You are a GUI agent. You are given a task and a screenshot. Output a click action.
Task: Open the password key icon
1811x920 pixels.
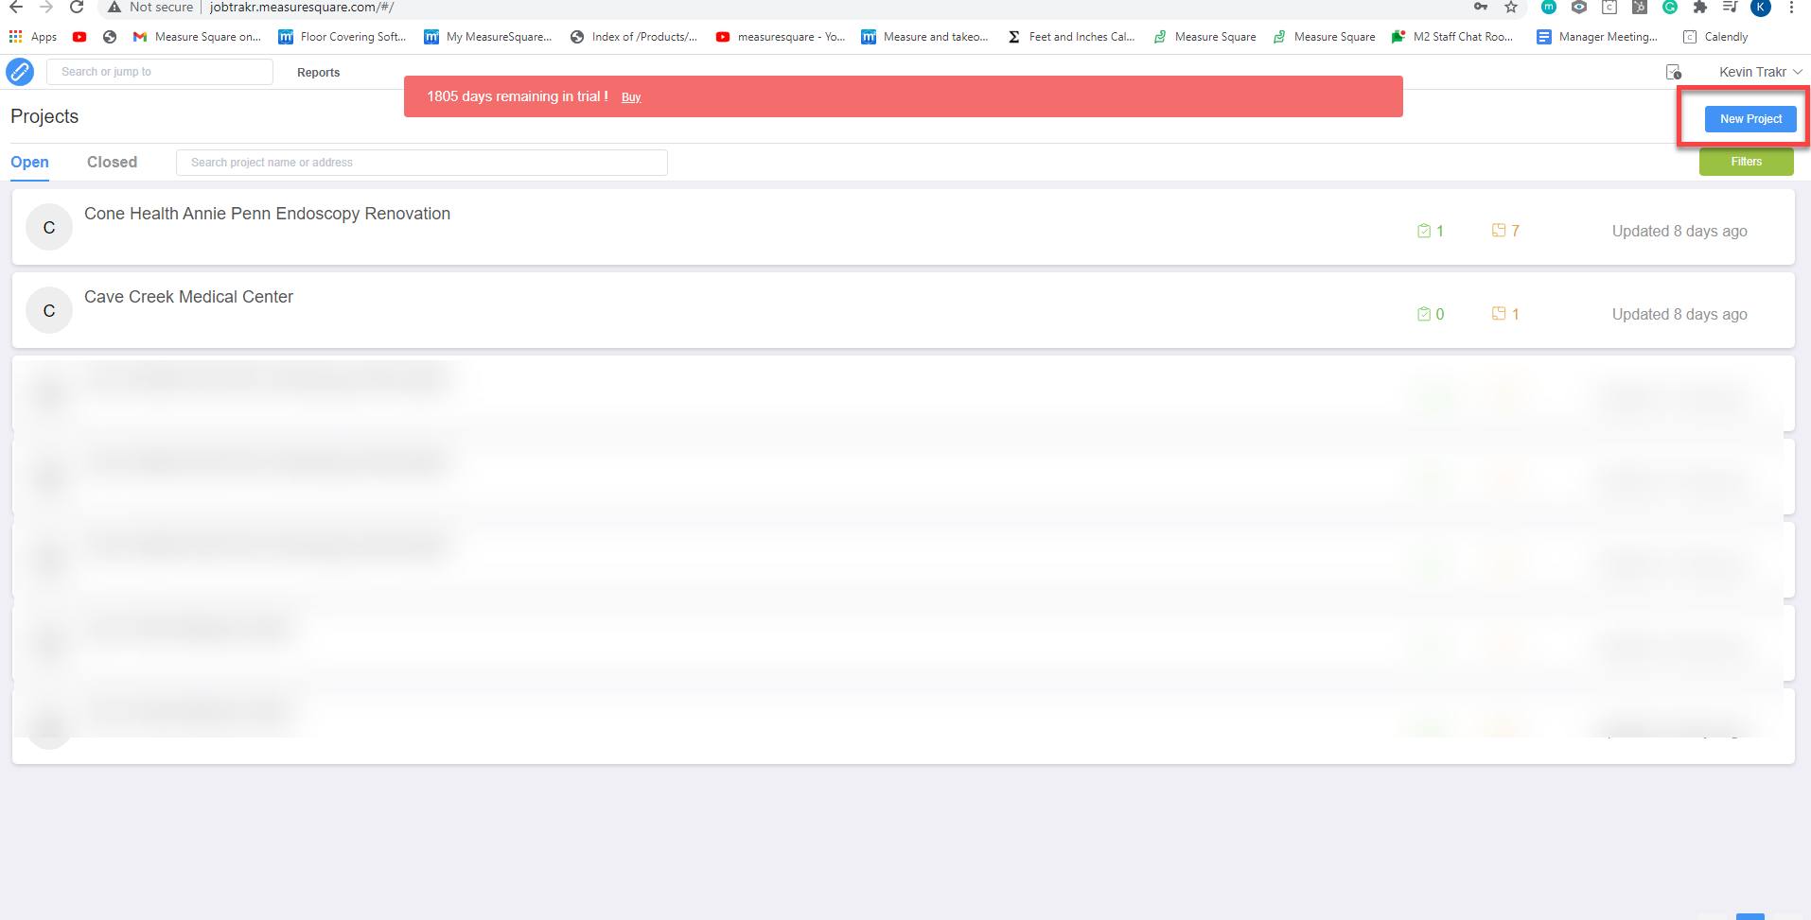click(x=1481, y=7)
